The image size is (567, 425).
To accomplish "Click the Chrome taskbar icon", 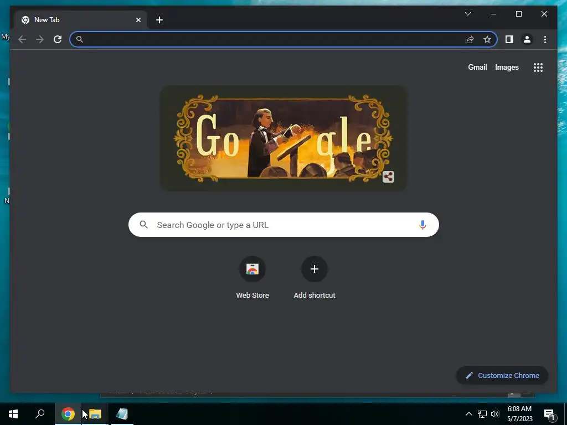I will click(68, 414).
